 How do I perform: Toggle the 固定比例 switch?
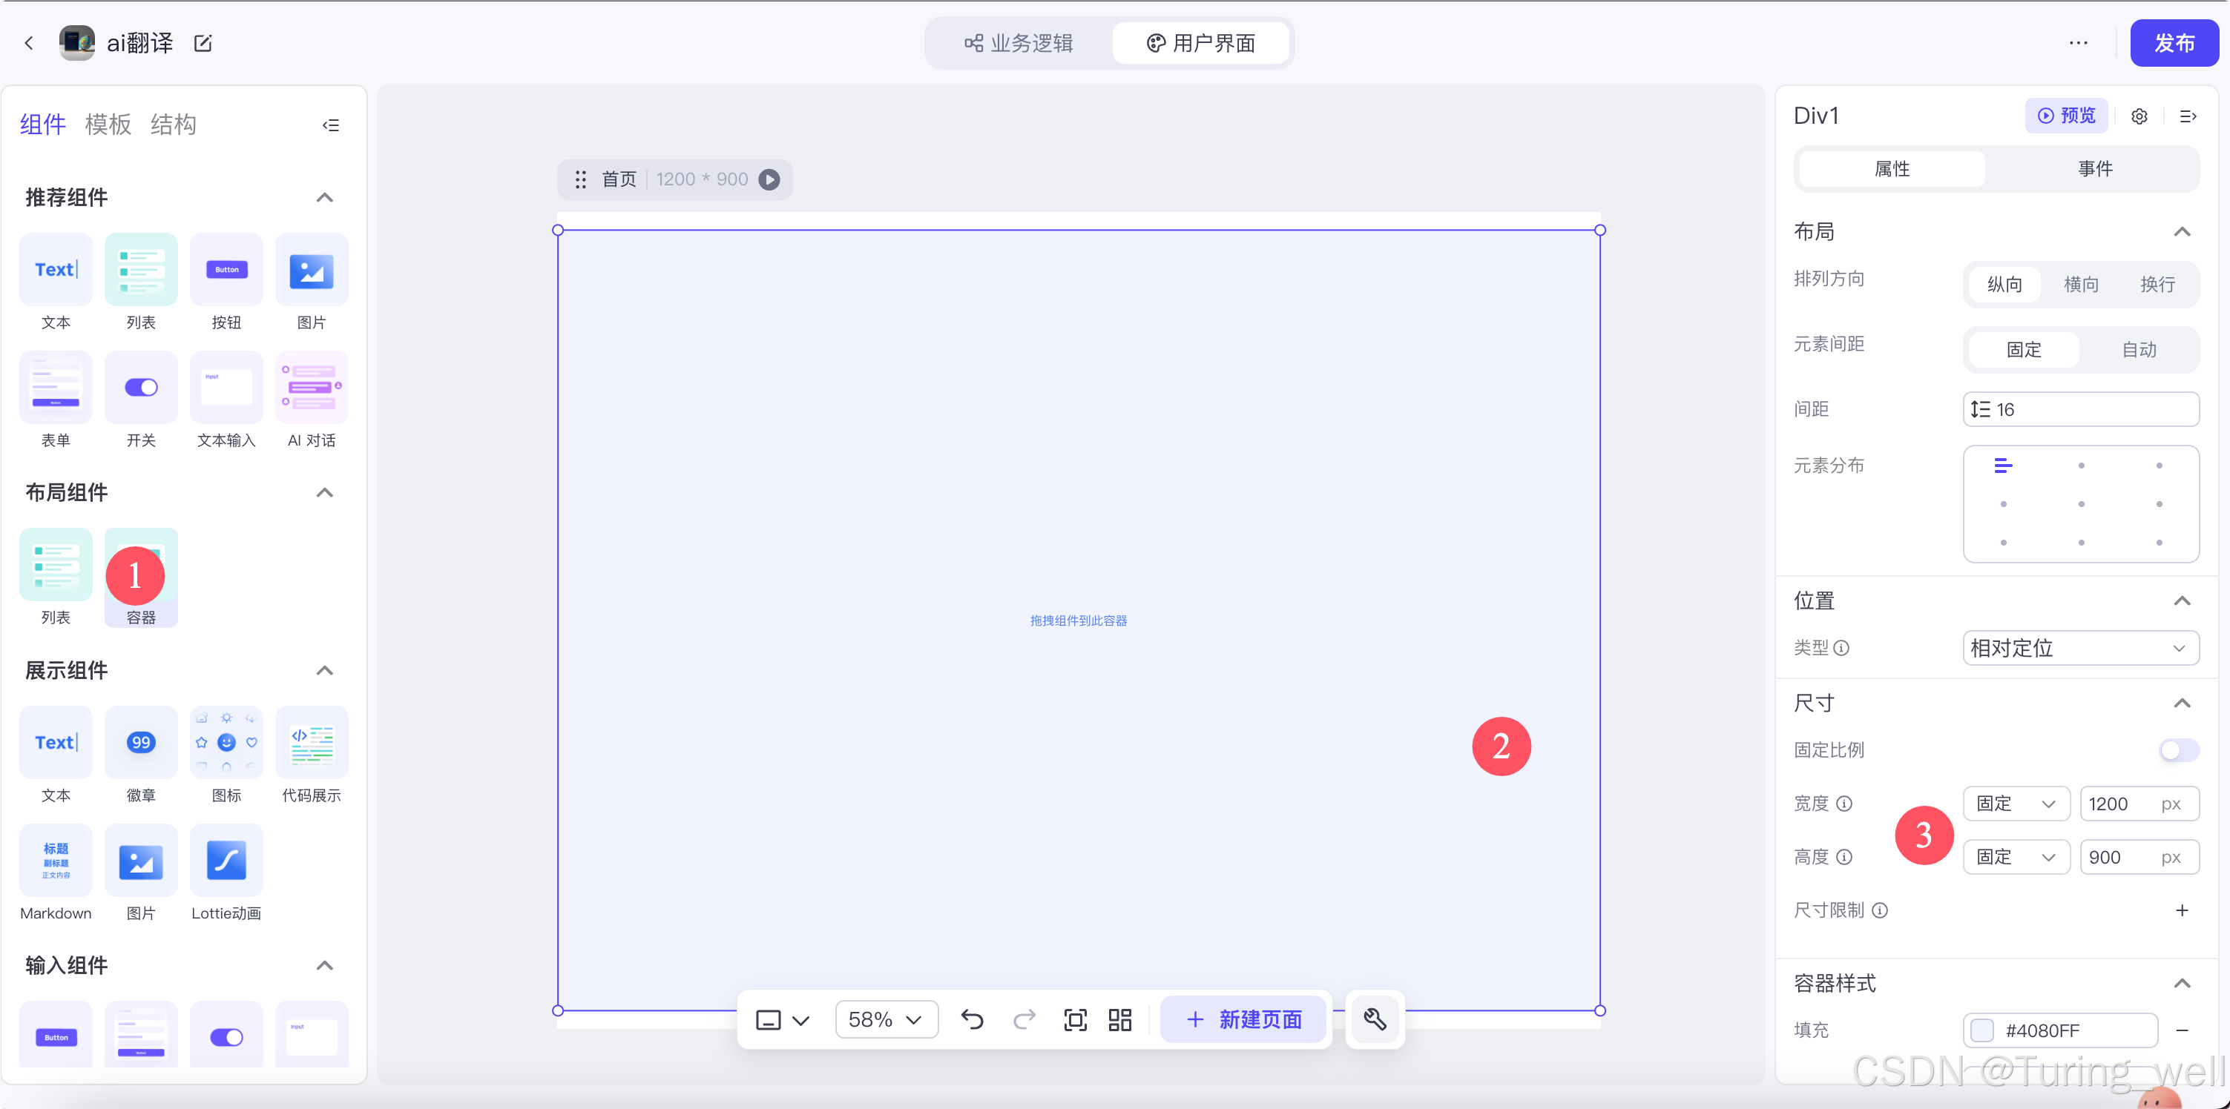pos(2178,750)
